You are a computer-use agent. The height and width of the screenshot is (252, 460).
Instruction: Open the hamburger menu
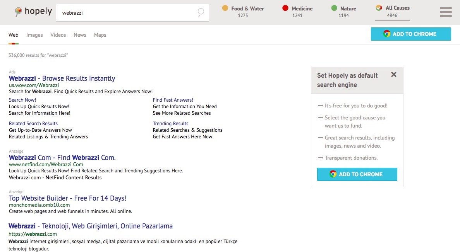tap(446, 12)
